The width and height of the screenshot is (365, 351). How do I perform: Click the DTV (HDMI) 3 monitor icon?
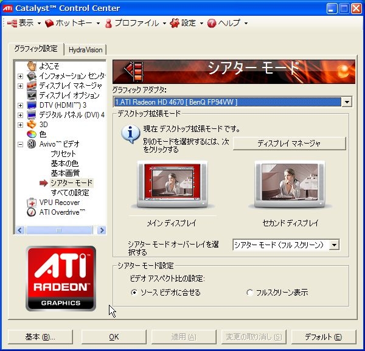coord(32,105)
